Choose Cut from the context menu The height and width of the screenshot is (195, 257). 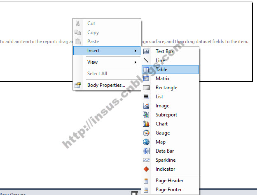click(x=107, y=23)
